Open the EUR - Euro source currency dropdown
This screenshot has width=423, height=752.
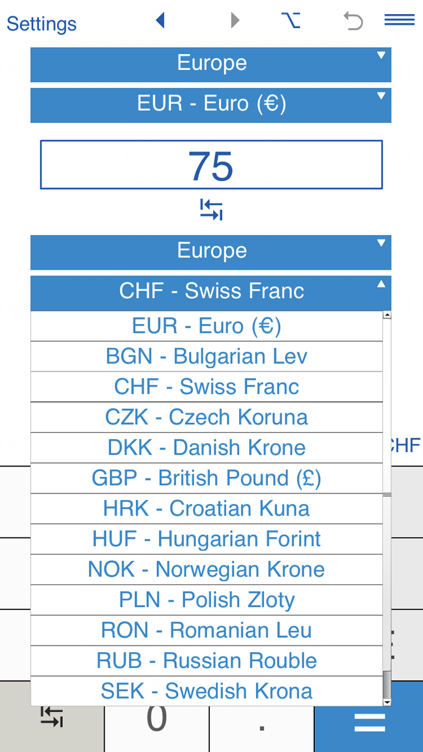pyautogui.click(x=211, y=105)
